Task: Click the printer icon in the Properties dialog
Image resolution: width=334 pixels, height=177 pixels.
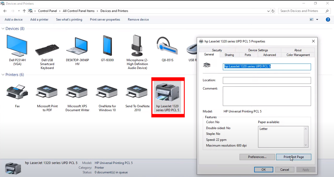Action: (207, 65)
